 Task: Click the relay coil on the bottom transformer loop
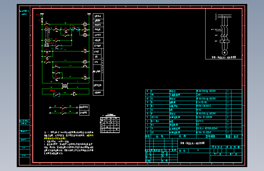[74, 94]
